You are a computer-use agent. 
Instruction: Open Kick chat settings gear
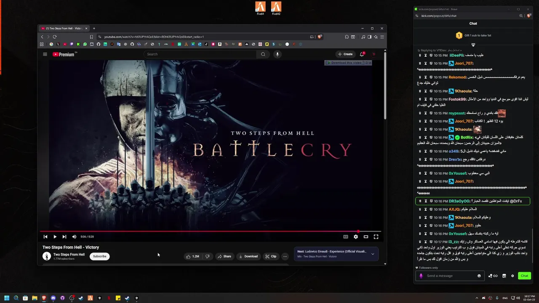[512, 276]
